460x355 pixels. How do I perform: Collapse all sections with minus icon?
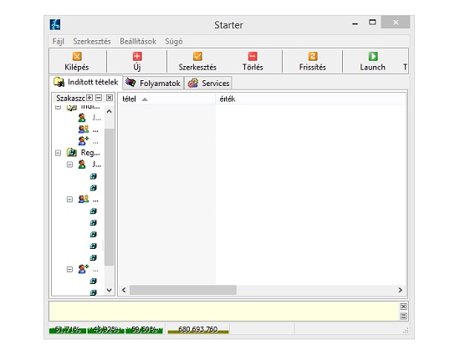click(x=99, y=98)
